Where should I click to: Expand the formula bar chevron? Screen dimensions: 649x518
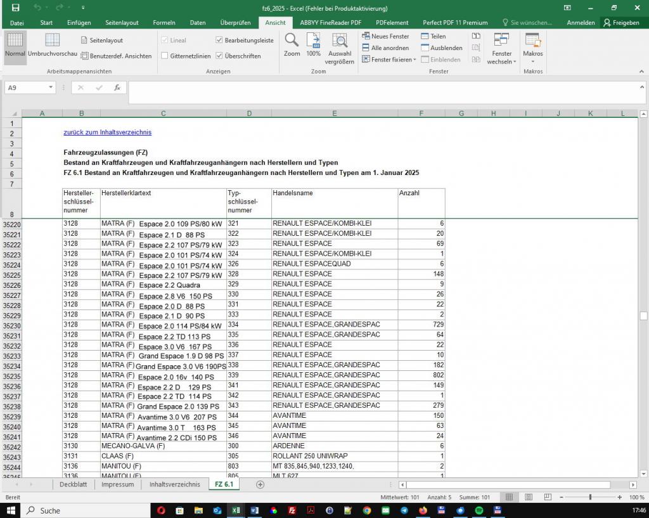(641, 87)
